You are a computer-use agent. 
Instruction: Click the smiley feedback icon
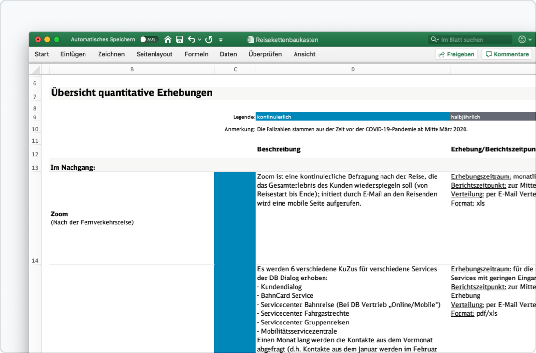click(522, 40)
